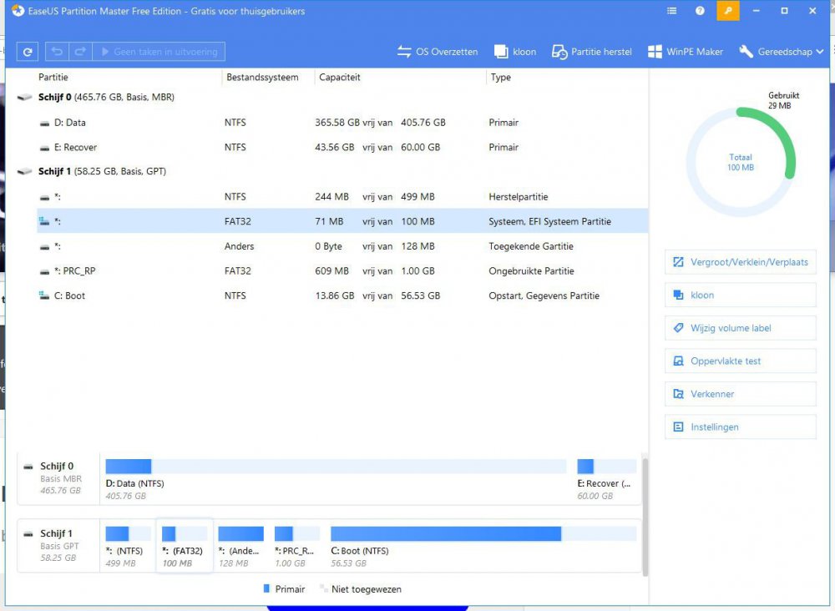Viewport: 835px width, 611px height.
Task: Click the redo arrow icon
Action: coord(80,52)
